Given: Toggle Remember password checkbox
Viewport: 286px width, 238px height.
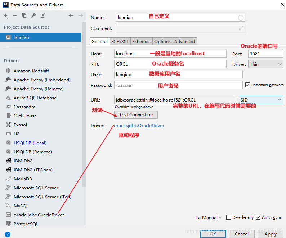Looking at the screenshot, I should (x=247, y=85).
